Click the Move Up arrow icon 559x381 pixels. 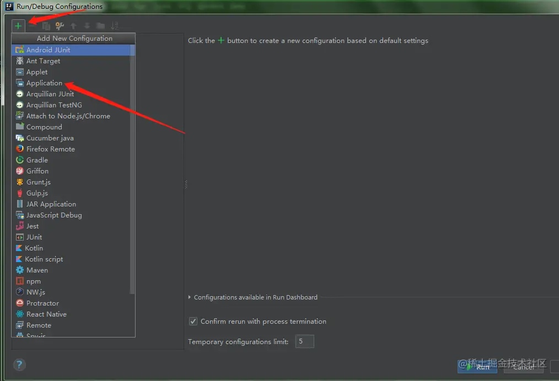73,26
